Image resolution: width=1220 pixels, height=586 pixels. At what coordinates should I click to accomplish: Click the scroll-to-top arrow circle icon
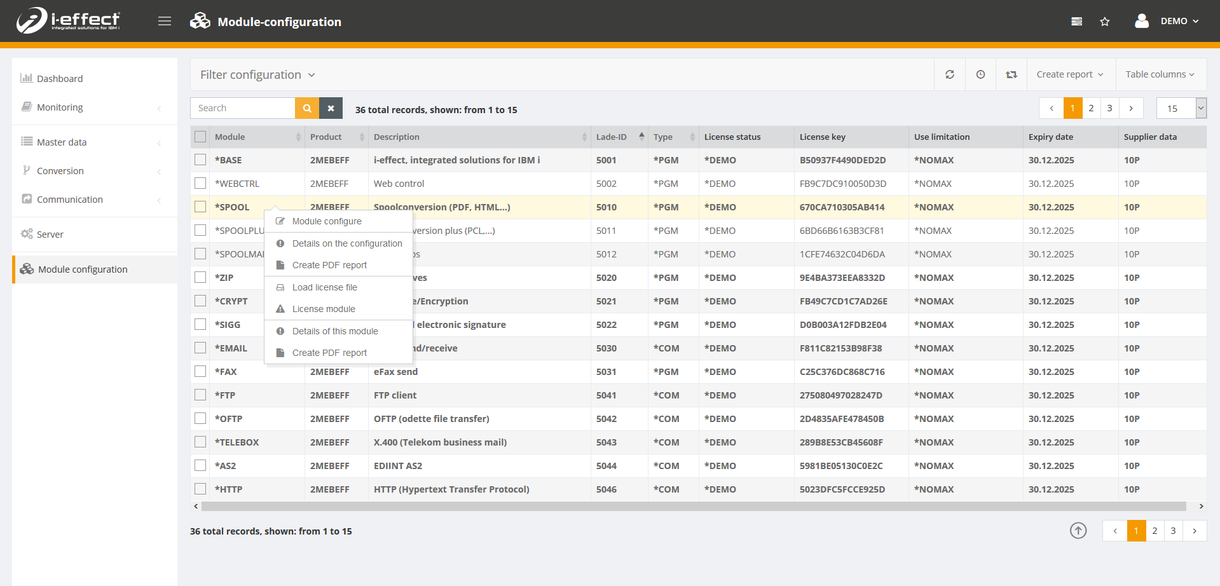1078,530
